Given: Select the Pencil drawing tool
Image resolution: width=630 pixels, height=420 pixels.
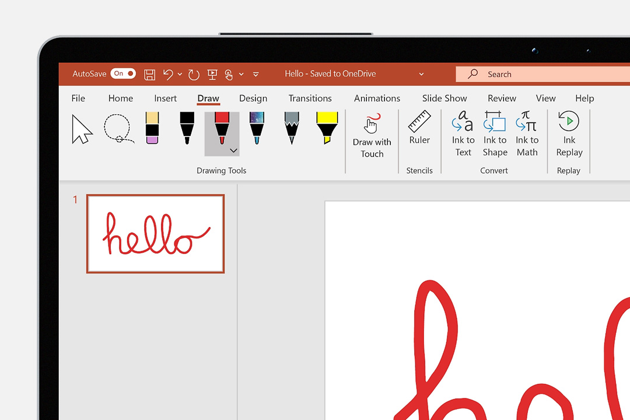Looking at the screenshot, I should tap(291, 128).
